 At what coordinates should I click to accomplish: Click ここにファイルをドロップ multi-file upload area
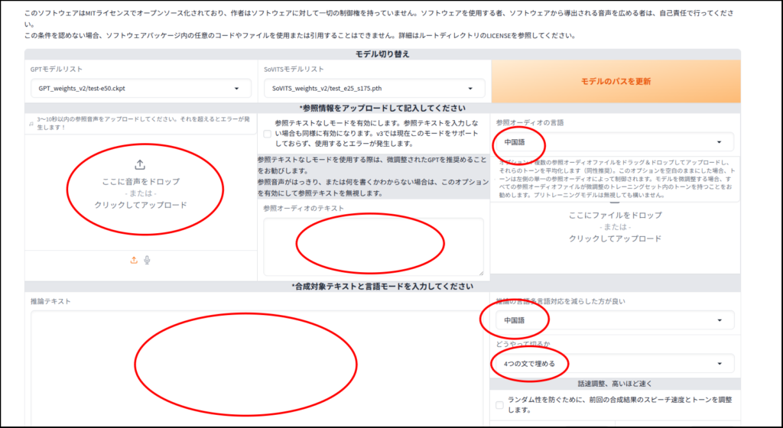click(615, 227)
